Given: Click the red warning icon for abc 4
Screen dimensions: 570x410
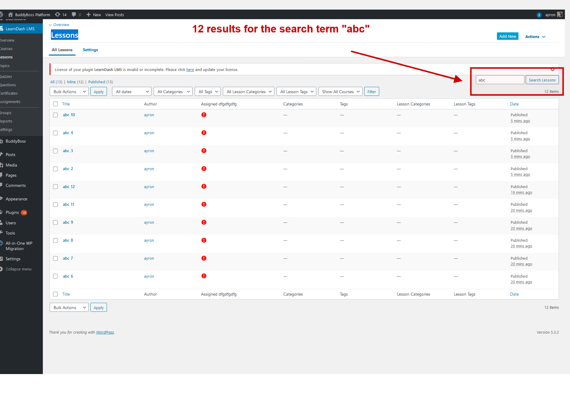Looking at the screenshot, I should pyautogui.click(x=204, y=133).
